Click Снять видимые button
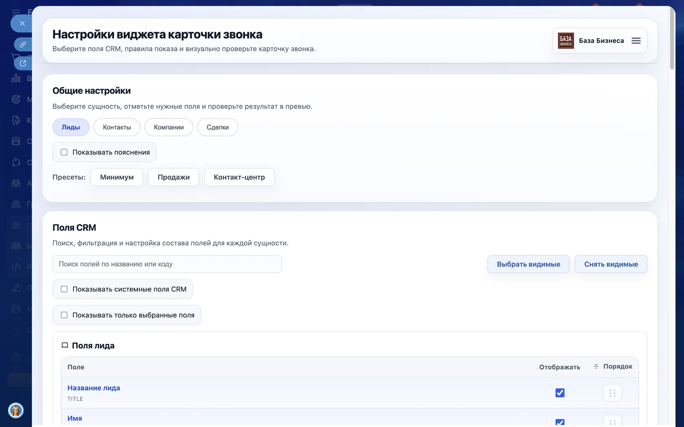Image resolution: width=684 pixels, height=427 pixels. (611, 264)
